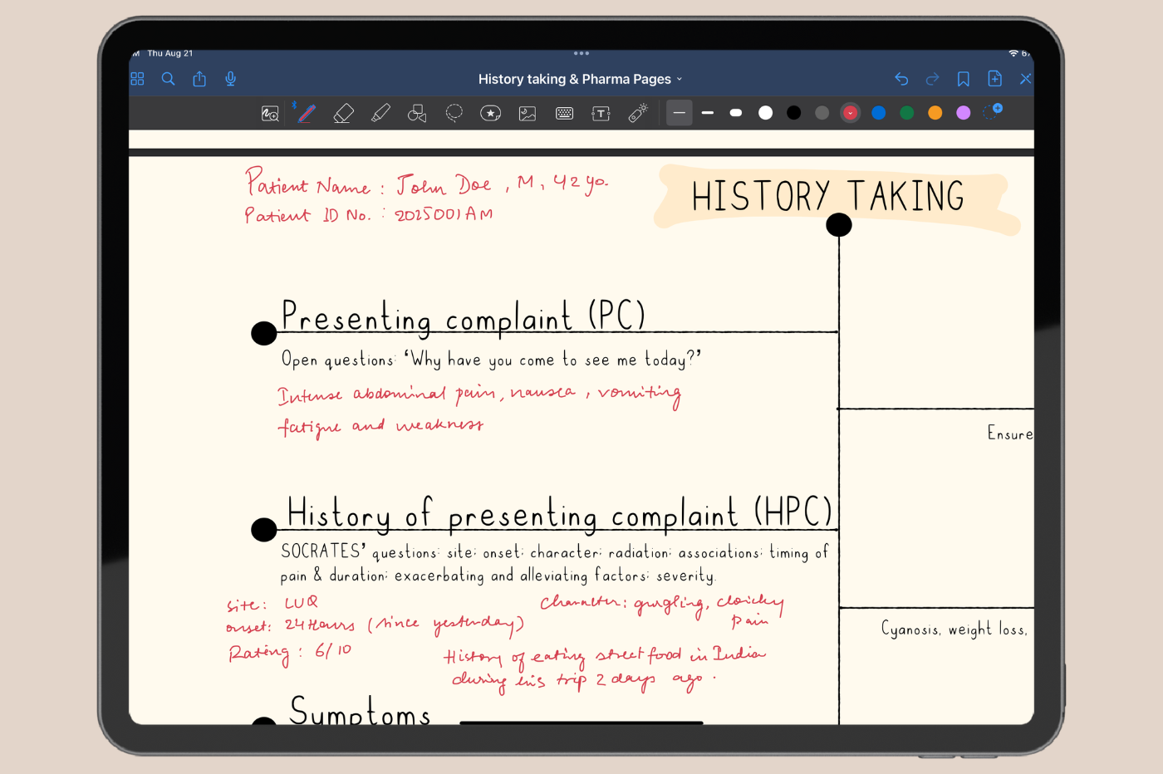Open the Elements sticker tool
Screen dimensions: 1163x774
click(490, 113)
